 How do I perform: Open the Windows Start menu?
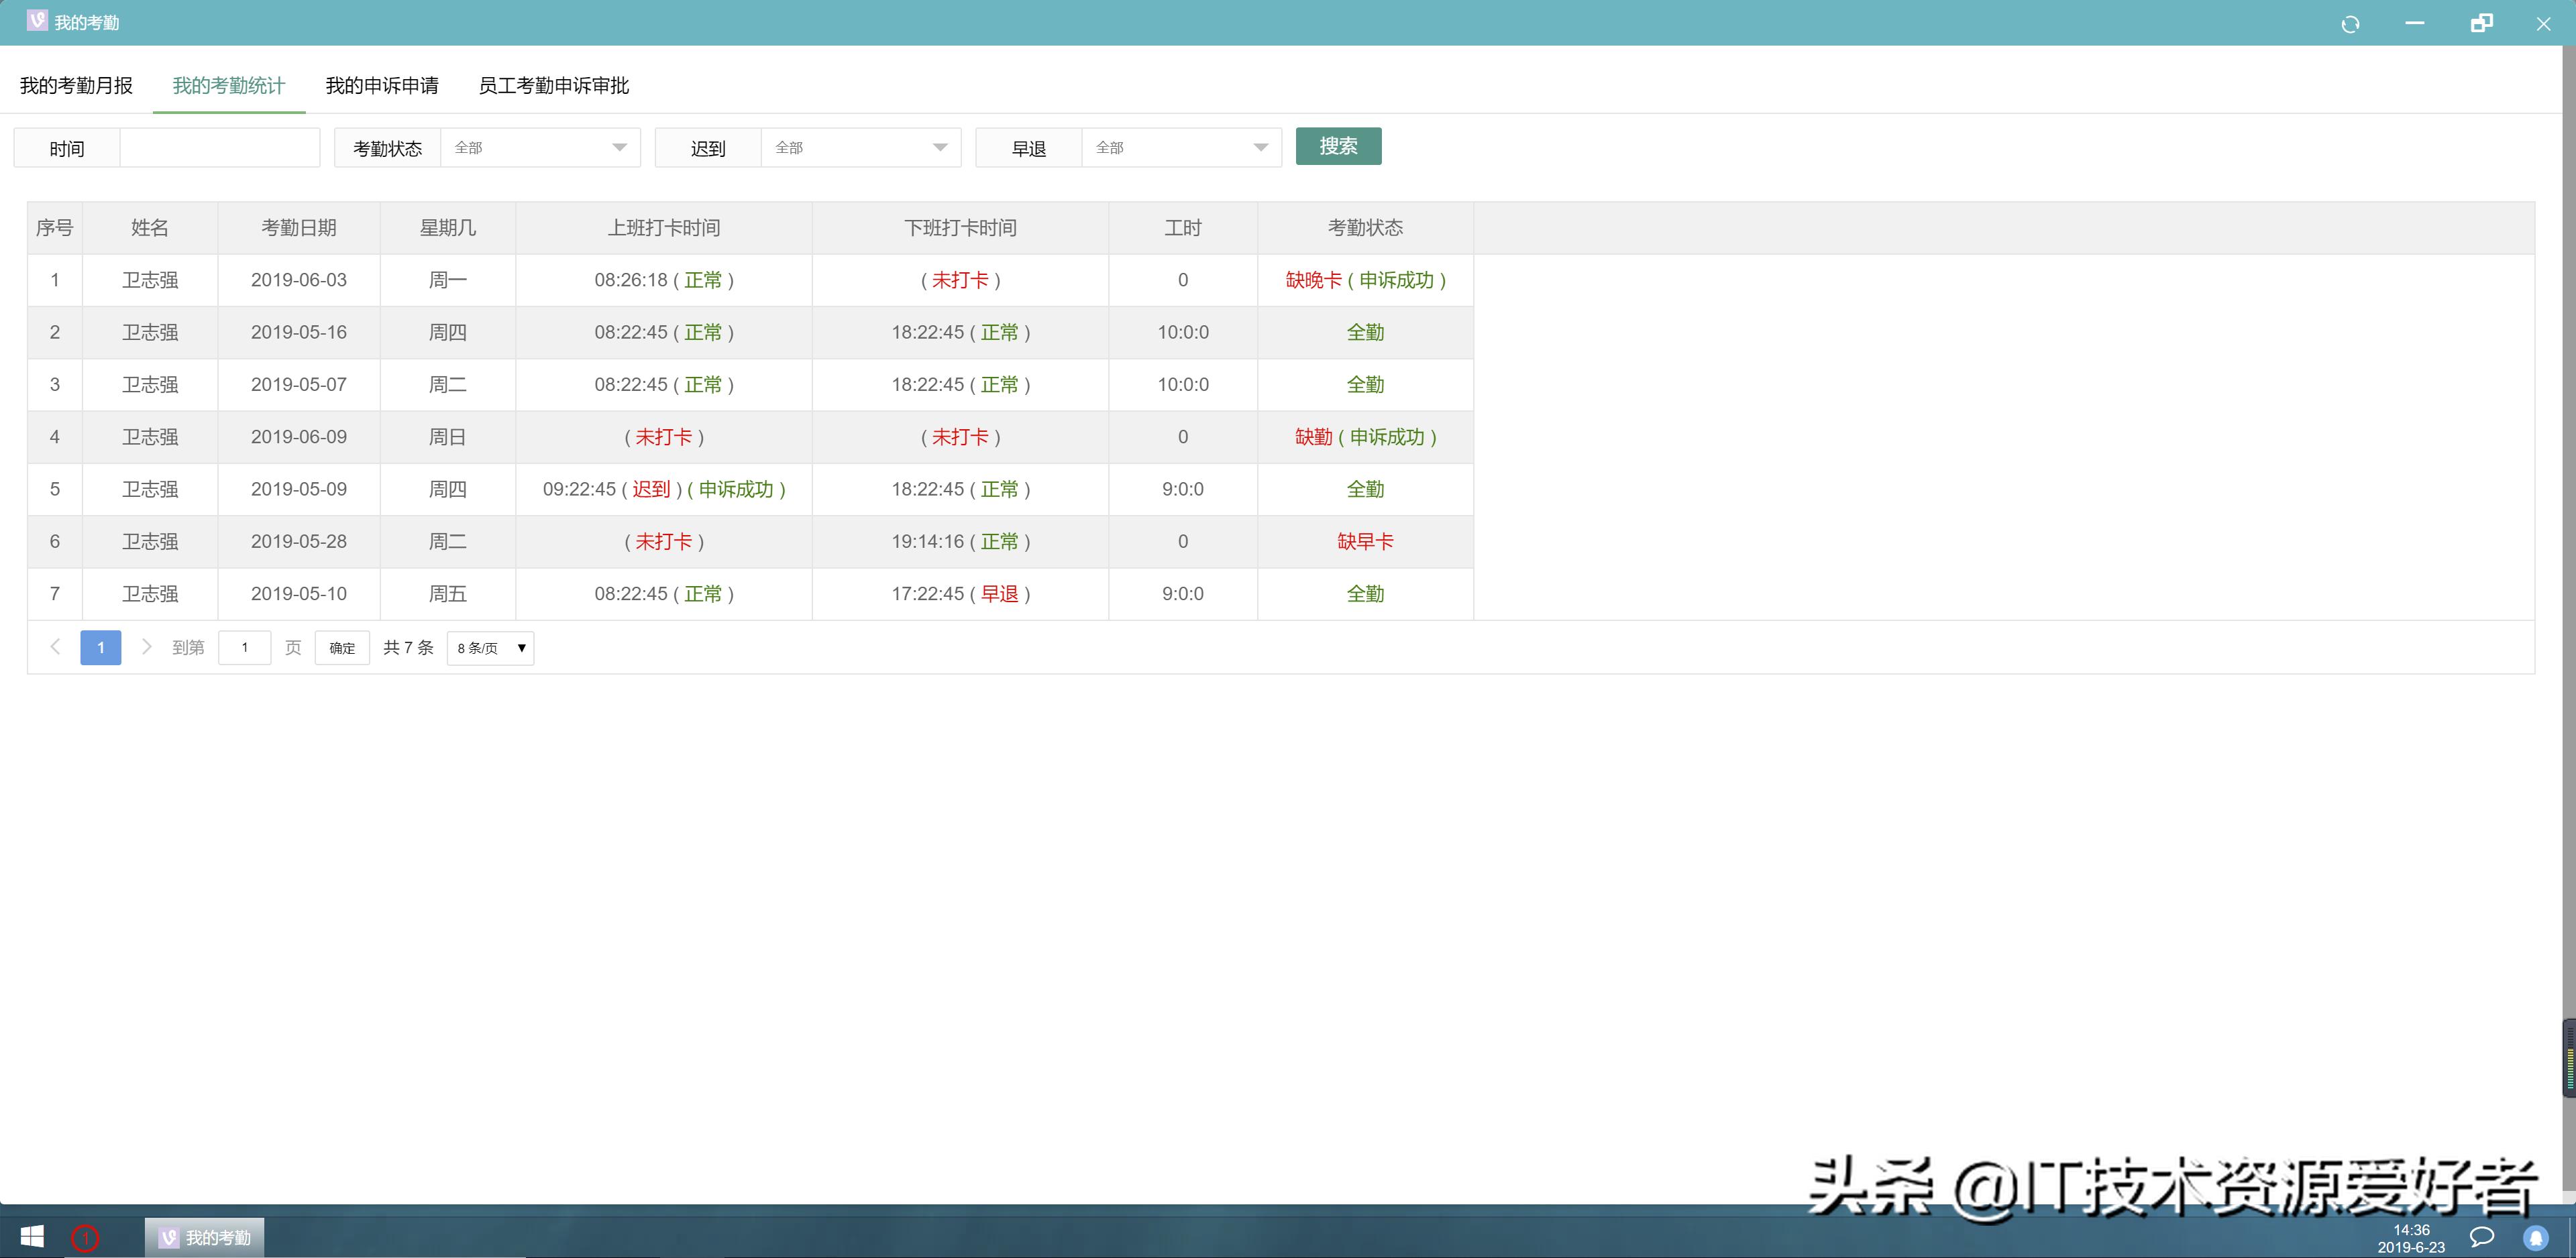(29, 1236)
